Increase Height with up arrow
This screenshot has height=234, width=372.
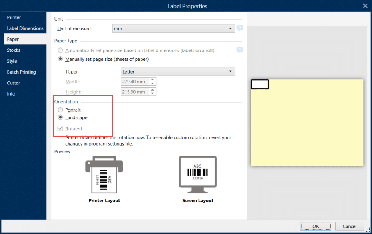[x=153, y=90]
